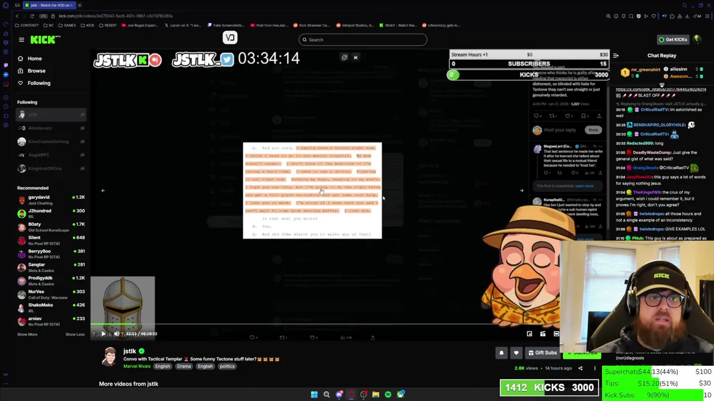Open the CONTENT? bookmarks folder

27,25
